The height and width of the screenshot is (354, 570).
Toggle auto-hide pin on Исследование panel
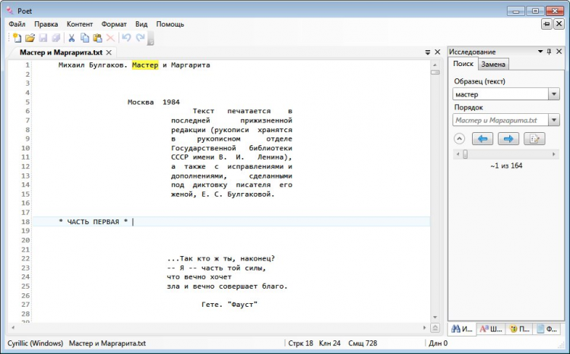pyautogui.click(x=549, y=52)
